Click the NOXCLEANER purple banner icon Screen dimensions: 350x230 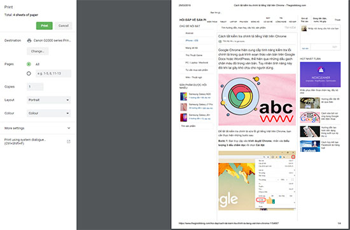(320, 70)
